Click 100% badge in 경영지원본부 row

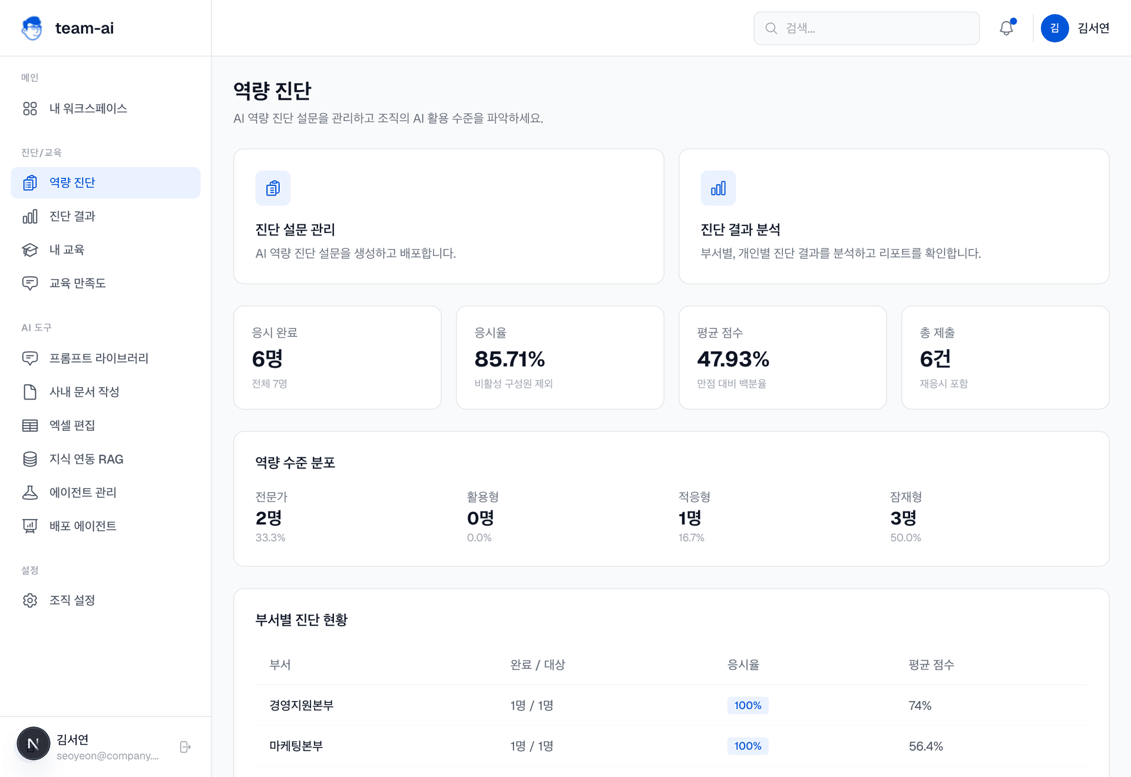pos(748,705)
